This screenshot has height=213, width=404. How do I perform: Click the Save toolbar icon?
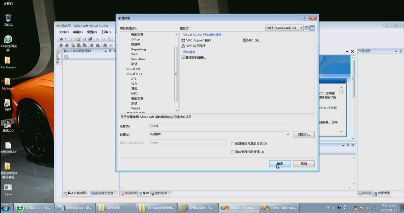tap(84, 39)
